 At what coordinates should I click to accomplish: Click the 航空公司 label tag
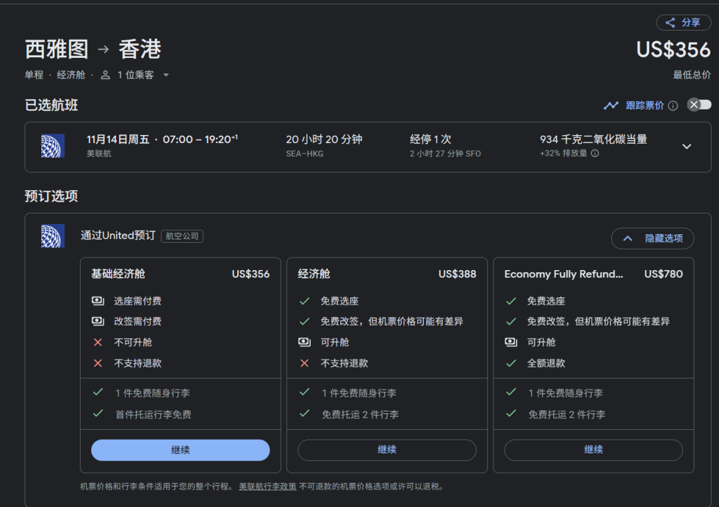click(x=182, y=236)
